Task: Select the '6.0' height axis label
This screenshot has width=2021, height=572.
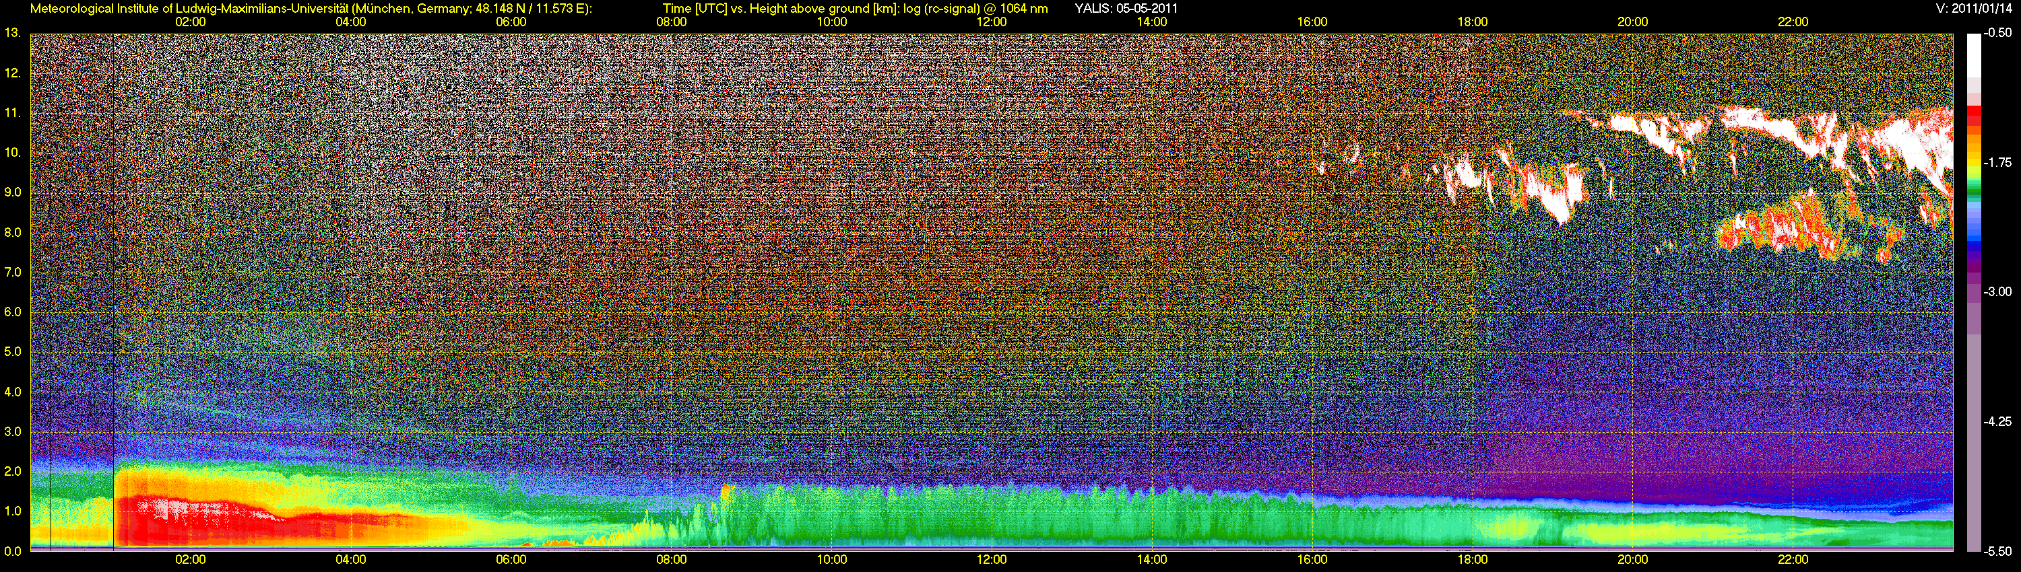Action: pos(13,313)
